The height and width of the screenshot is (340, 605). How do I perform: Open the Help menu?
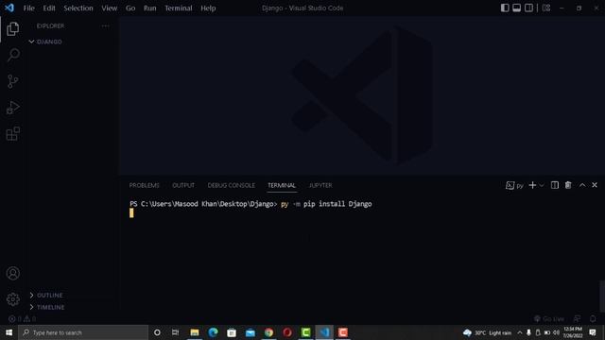[208, 8]
